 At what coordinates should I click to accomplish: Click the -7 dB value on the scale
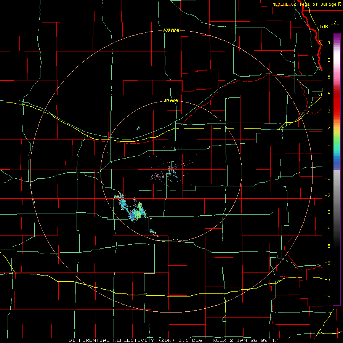click(x=327, y=280)
